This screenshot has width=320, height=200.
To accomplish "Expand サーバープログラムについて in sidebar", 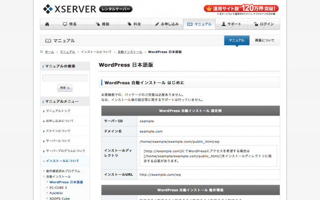I will coord(65,151).
